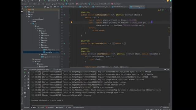
Task: Click the override gutter icon beside isItemValid
Action: point(64,15)
